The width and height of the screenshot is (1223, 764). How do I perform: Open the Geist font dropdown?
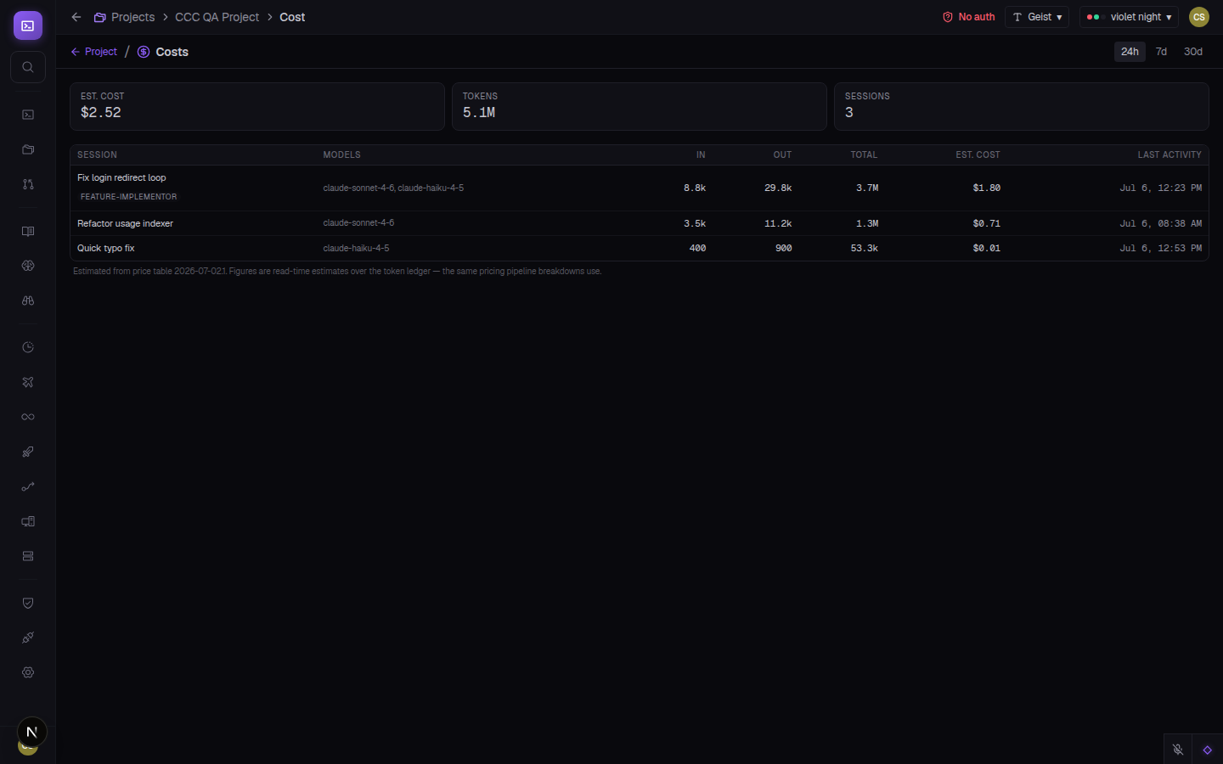coord(1037,17)
